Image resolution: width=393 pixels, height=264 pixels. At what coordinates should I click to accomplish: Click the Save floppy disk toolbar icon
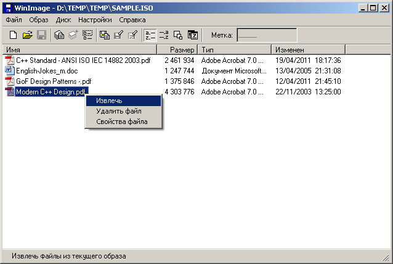pyautogui.click(x=41, y=35)
